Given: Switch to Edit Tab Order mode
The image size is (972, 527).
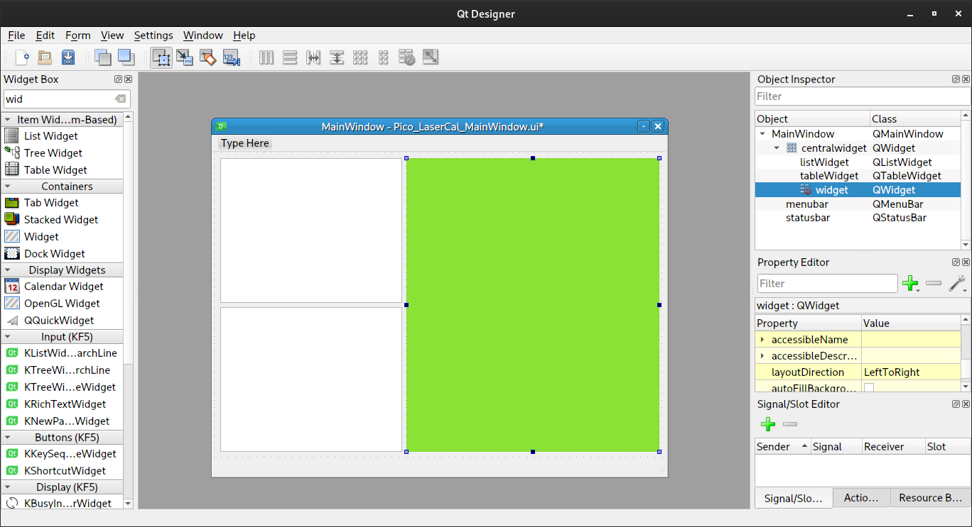Looking at the screenshot, I should click(x=231, y=57).
